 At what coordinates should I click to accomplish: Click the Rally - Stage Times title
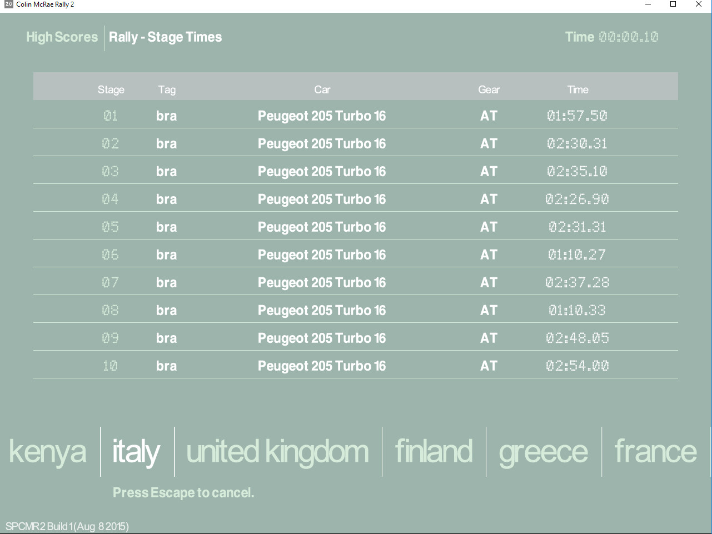point(165,37)
